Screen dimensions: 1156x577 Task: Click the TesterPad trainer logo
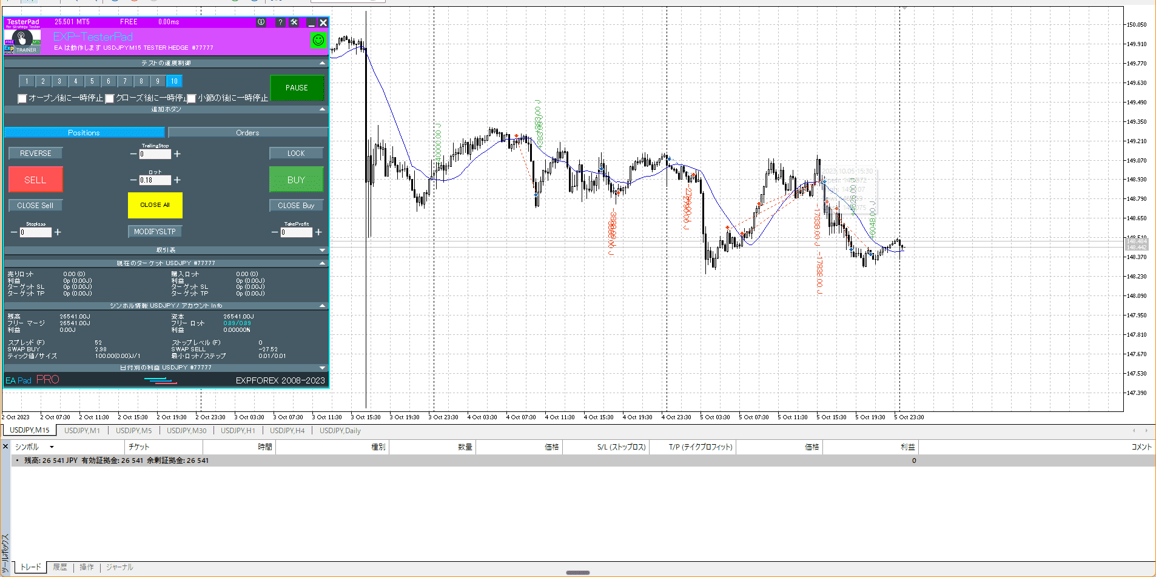[22, 41]
